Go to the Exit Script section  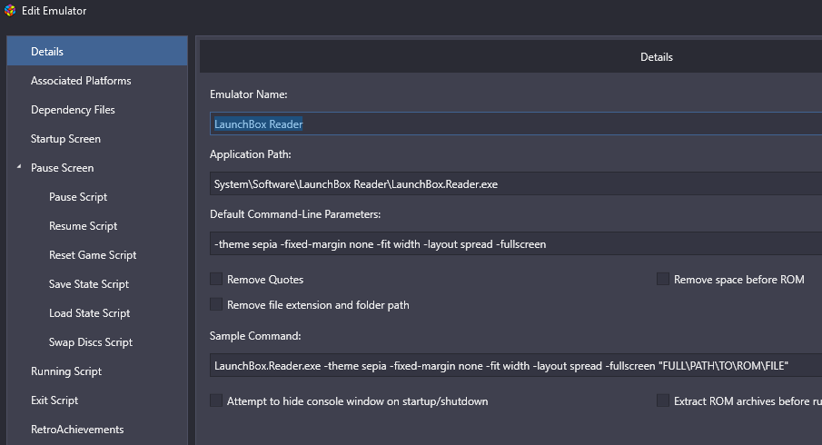pyautogui.click(x=54, y=400)
